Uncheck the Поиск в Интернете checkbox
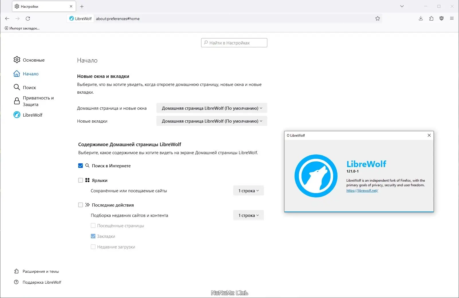This screenshot has width=459, height=298. pyautogui.click(x=81, y=166)
